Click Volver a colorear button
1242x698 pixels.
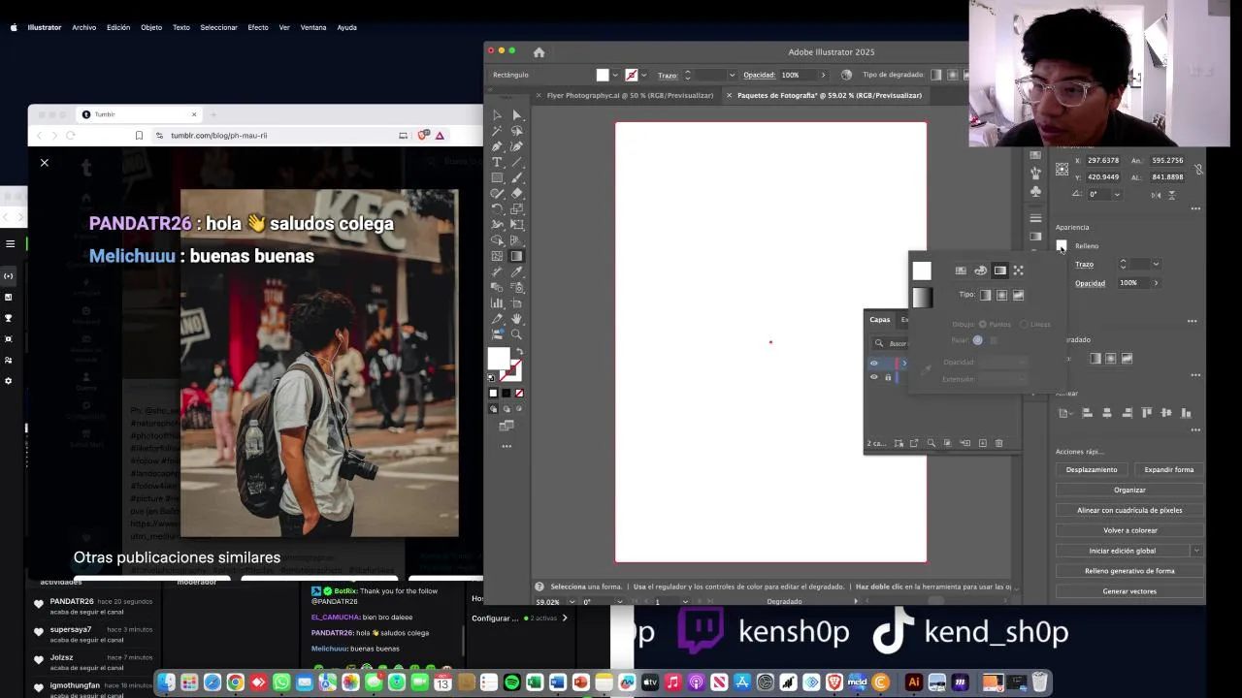click(1129, 530)
